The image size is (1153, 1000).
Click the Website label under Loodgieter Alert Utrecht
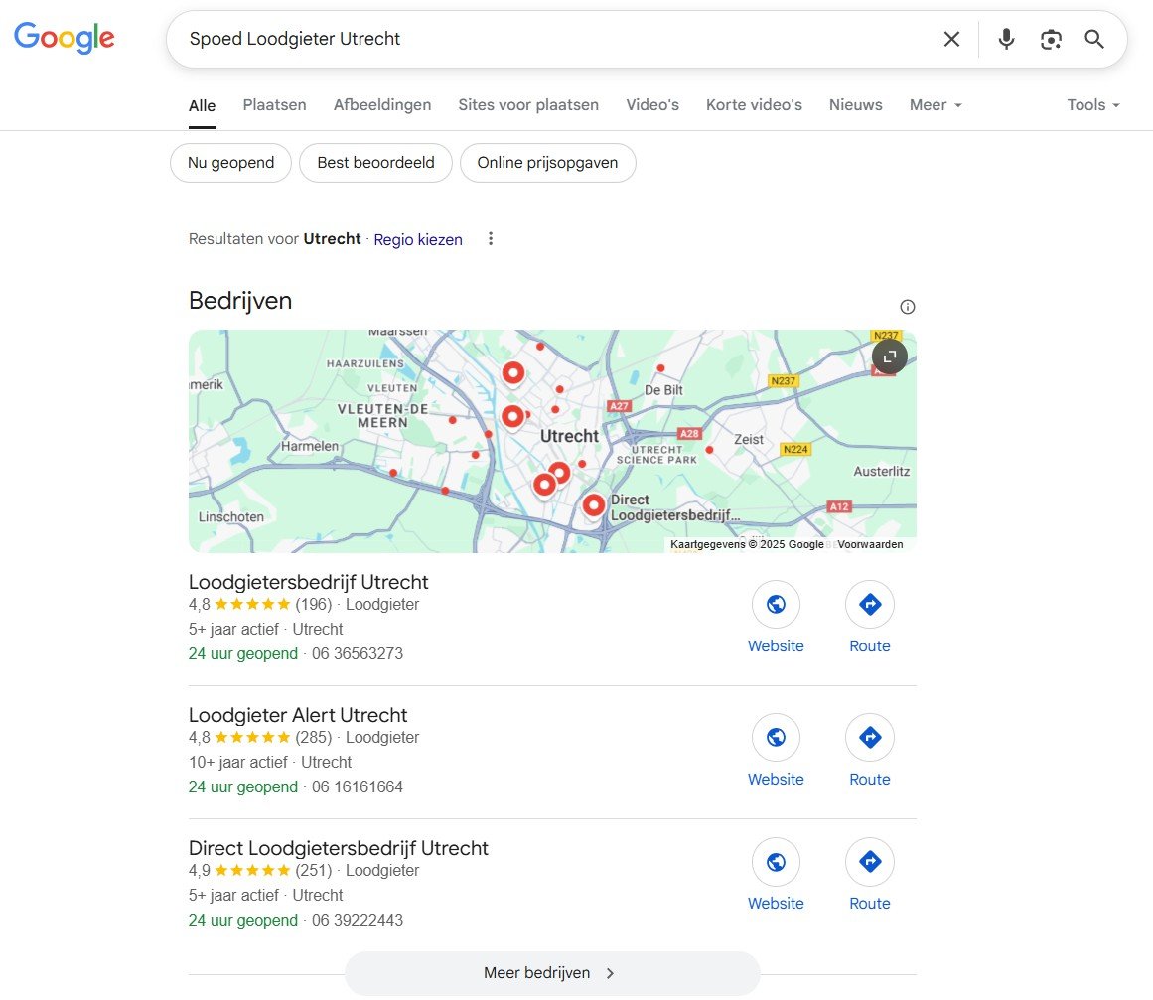pyautogui.click(x=776, y=779)
